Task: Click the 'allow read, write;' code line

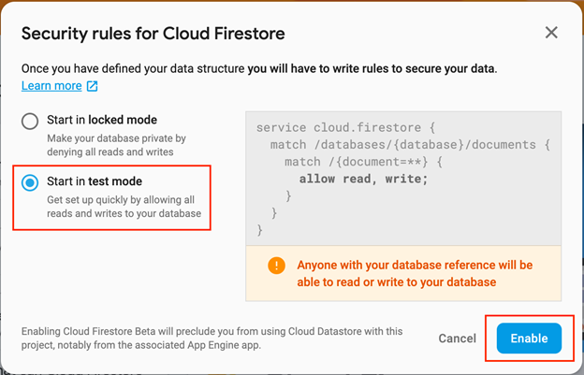Action: tap(364, 179)
